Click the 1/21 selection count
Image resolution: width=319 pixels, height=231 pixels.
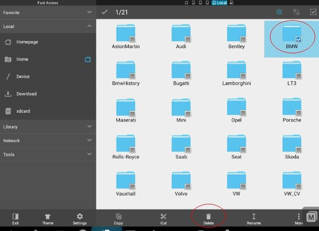click(122, 12)
